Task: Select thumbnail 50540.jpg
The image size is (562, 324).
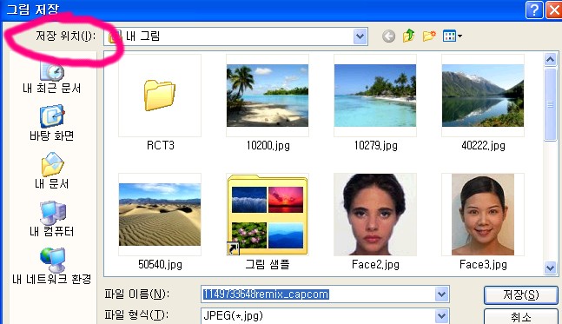Action: click(x=160, y=215)
